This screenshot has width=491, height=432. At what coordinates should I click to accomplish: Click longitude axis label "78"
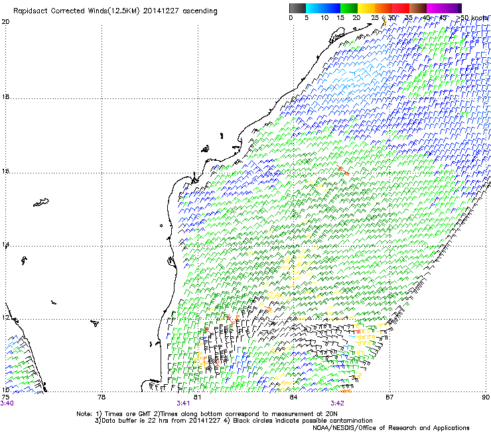[x=102, y=397]
